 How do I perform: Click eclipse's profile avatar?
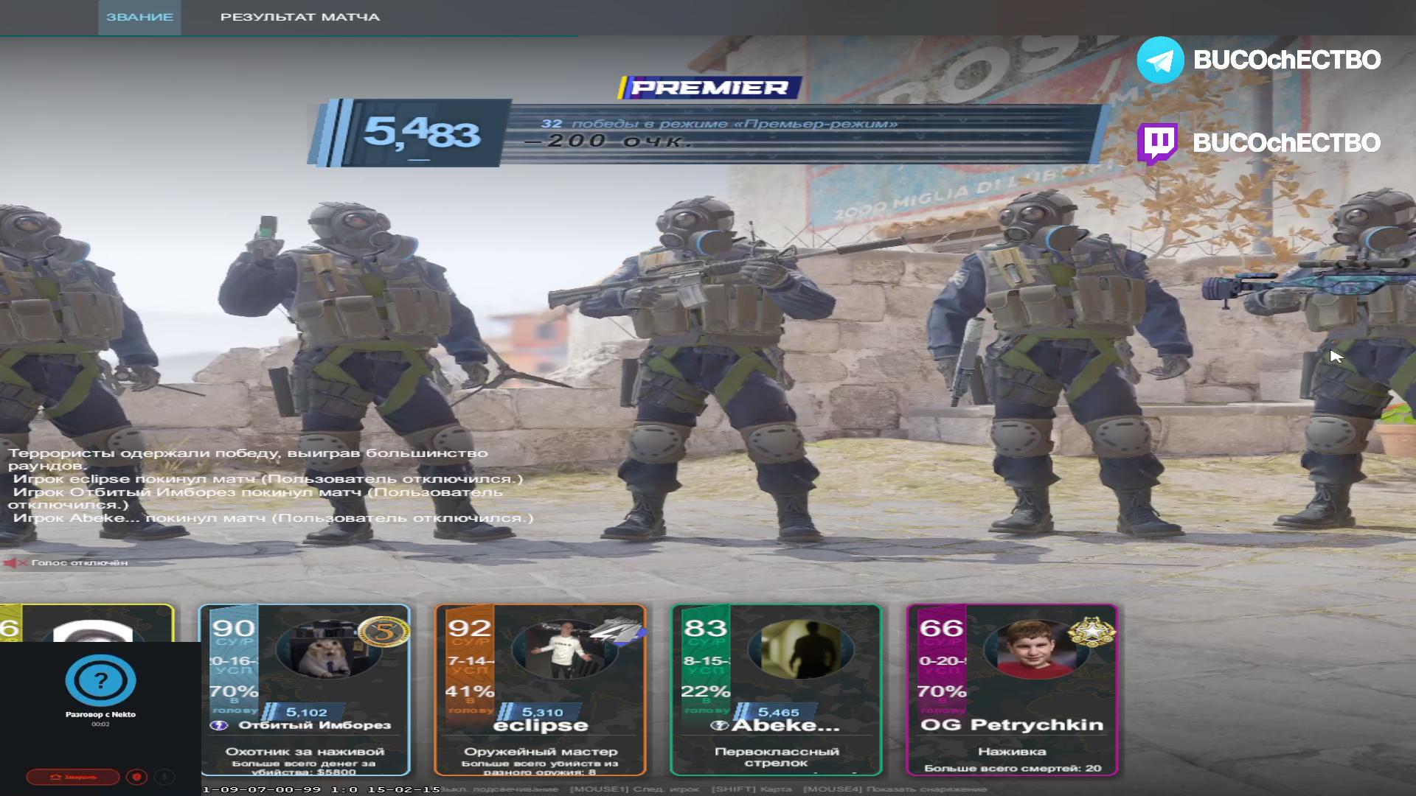pos(564,650)
